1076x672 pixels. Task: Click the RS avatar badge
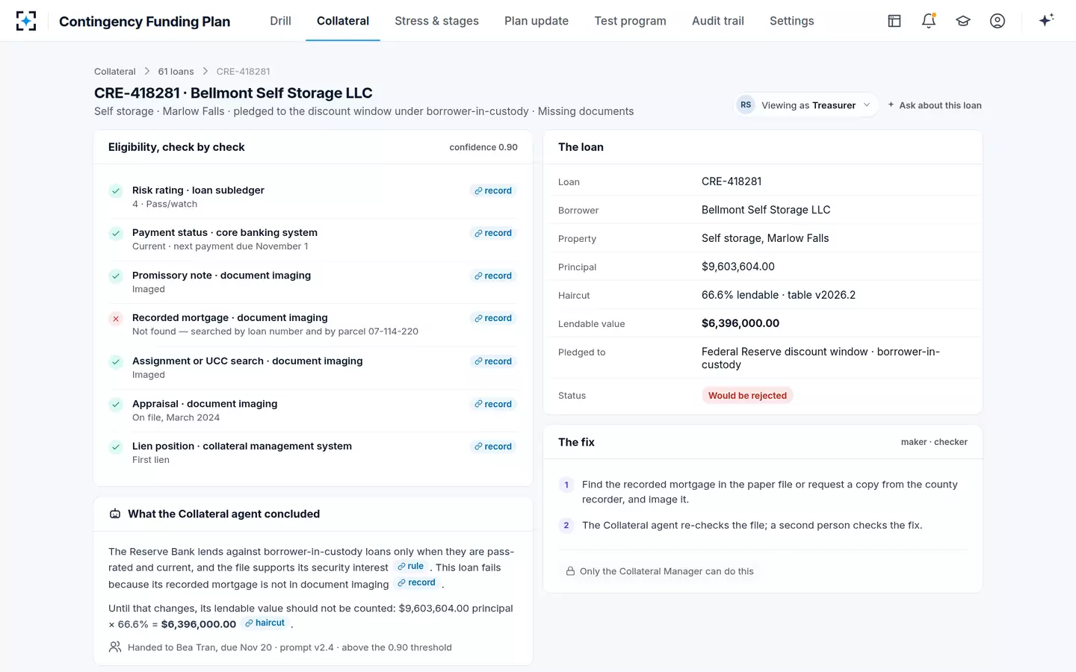click(x=746, y=105)
